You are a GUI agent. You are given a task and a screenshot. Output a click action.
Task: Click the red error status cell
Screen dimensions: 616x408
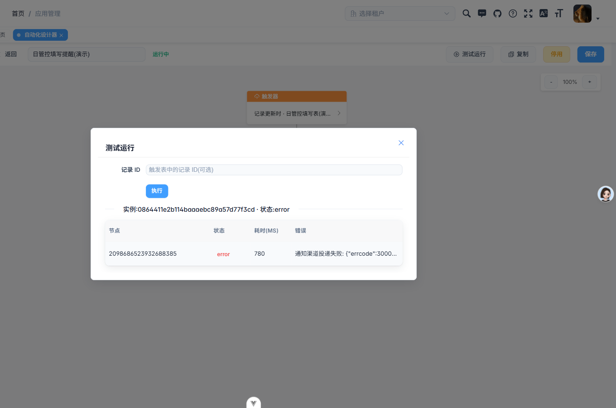pos(223,254)
